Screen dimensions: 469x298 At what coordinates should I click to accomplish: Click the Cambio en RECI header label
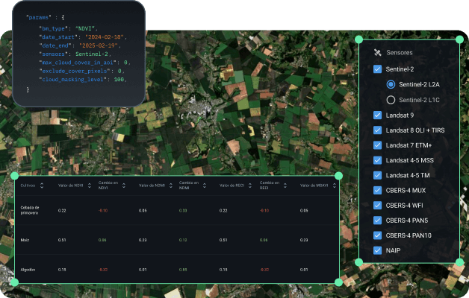(x=269, y=186)
